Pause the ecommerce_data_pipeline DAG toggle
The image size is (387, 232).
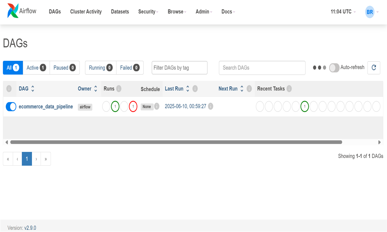coord(11,106)
